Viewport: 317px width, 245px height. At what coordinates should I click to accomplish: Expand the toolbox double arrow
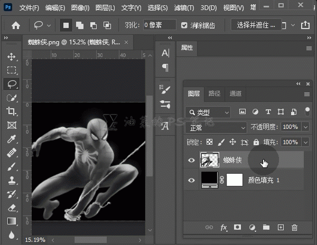6,38
